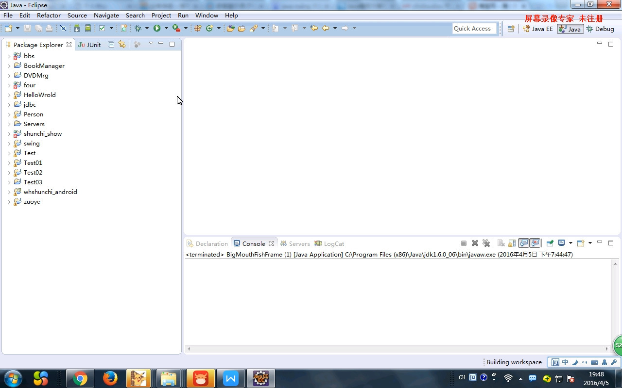Click the New Java Package icon

tap(198, 29)
